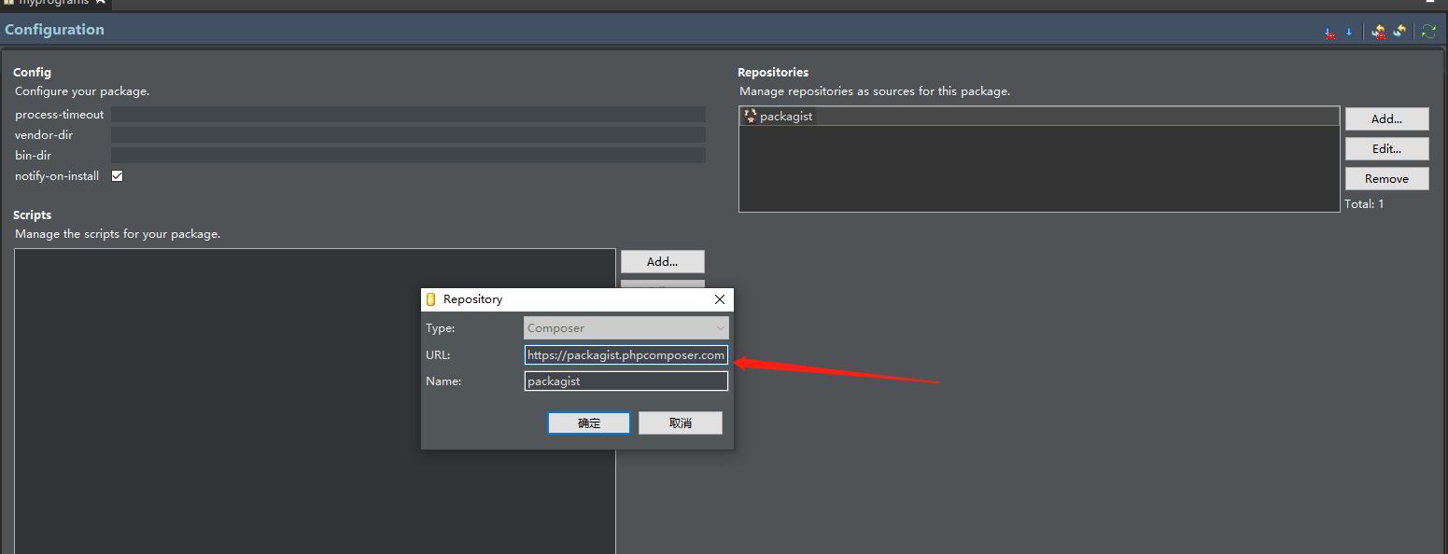Image resolution: width=1448 pixels, height=554 pixels.
Task: Click 确定 to confirm the repository
Action: pos(589,423)
